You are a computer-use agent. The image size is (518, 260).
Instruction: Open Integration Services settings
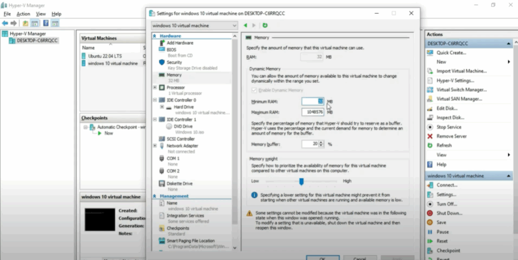(x=185, y=215)
